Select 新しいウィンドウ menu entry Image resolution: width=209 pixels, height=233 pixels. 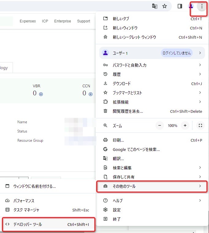pos(152,28)
